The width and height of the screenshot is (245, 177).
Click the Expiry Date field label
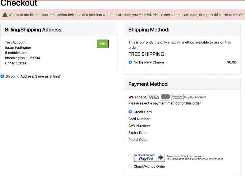[x=138, y=133]
